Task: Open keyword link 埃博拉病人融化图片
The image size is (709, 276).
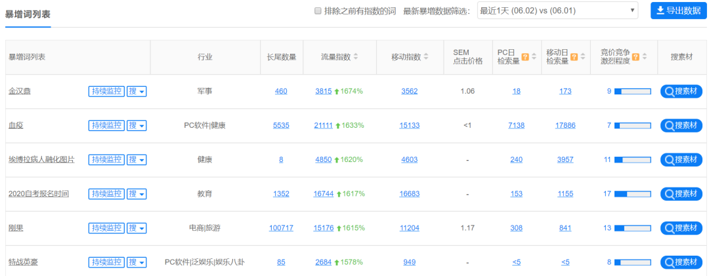Action: (41, 159)
